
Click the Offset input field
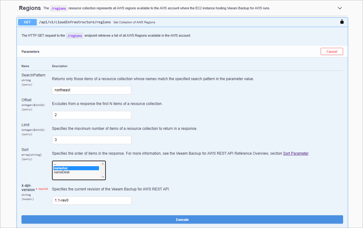click(92, 115)
